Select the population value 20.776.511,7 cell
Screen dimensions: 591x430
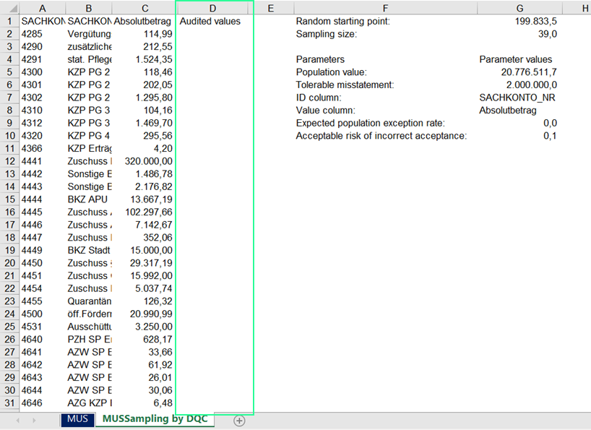(519, 72)
